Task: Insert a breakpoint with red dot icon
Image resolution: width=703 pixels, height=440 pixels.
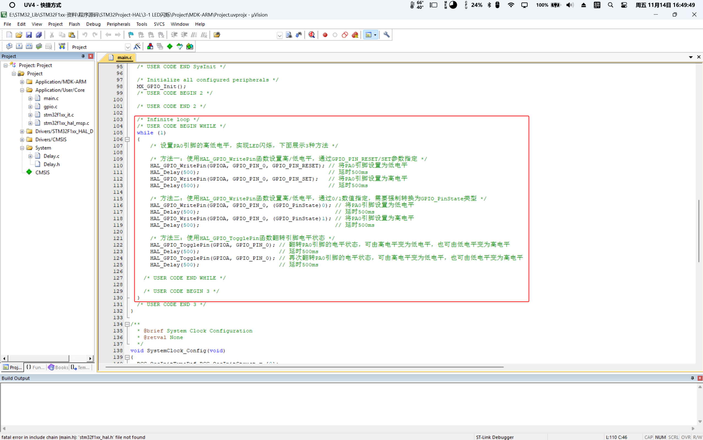Action: tap(325, 35)
